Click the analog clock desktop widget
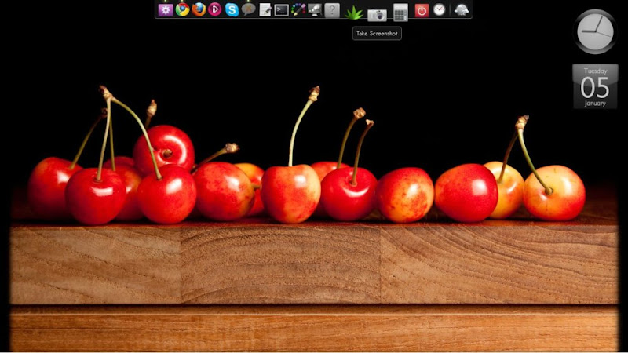628x353 pixels. pos(595,32)
